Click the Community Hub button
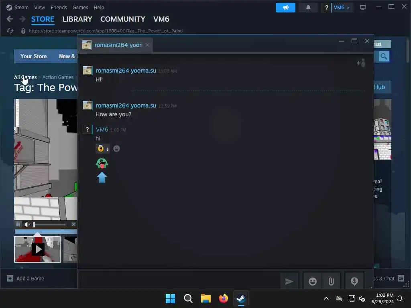The width and height of the screenshot is (411, 308). [x=383, y=87]
